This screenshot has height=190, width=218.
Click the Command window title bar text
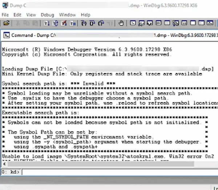[114, 35]
